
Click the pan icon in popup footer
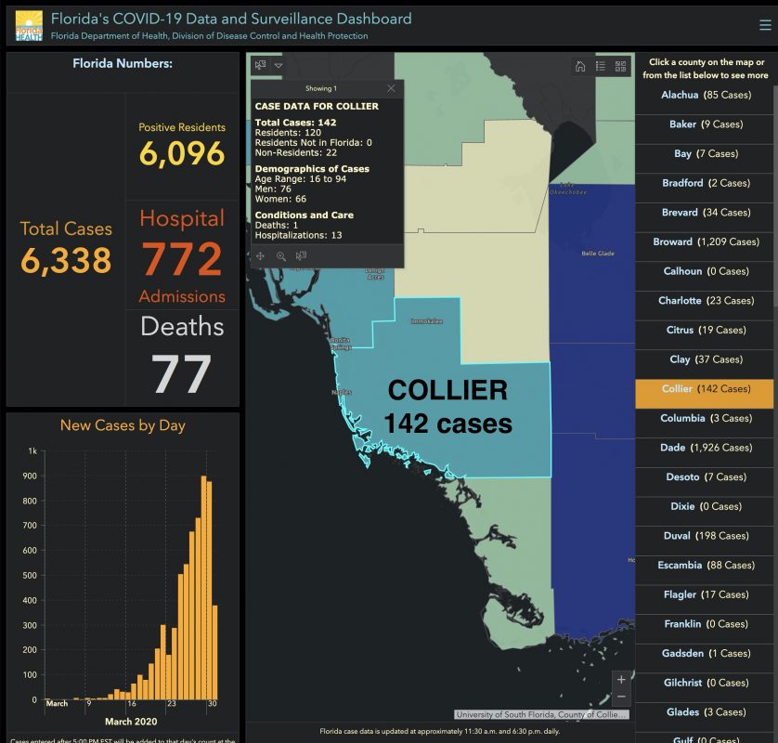[x=261, y=255]
